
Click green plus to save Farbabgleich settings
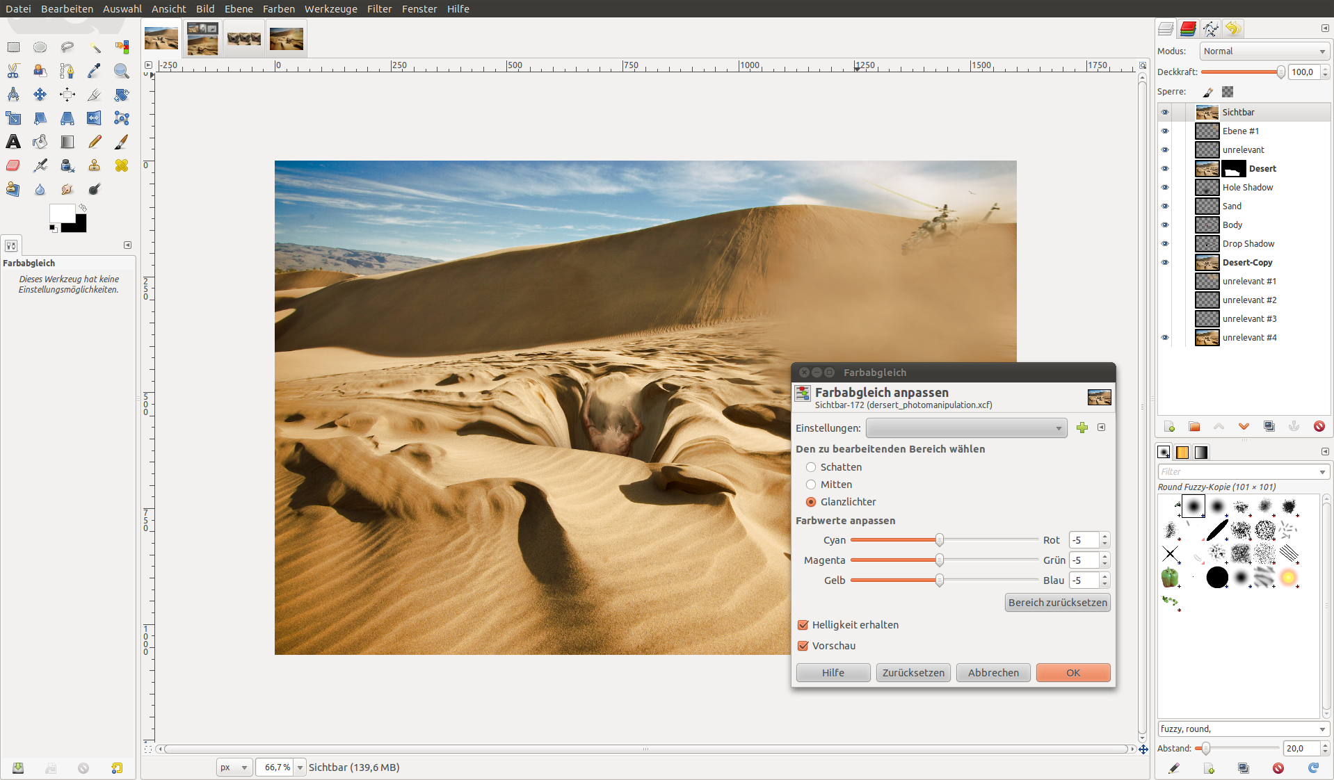coord(1082,428)
